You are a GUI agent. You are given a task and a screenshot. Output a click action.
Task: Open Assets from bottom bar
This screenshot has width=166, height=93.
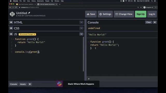pos(23,84)
